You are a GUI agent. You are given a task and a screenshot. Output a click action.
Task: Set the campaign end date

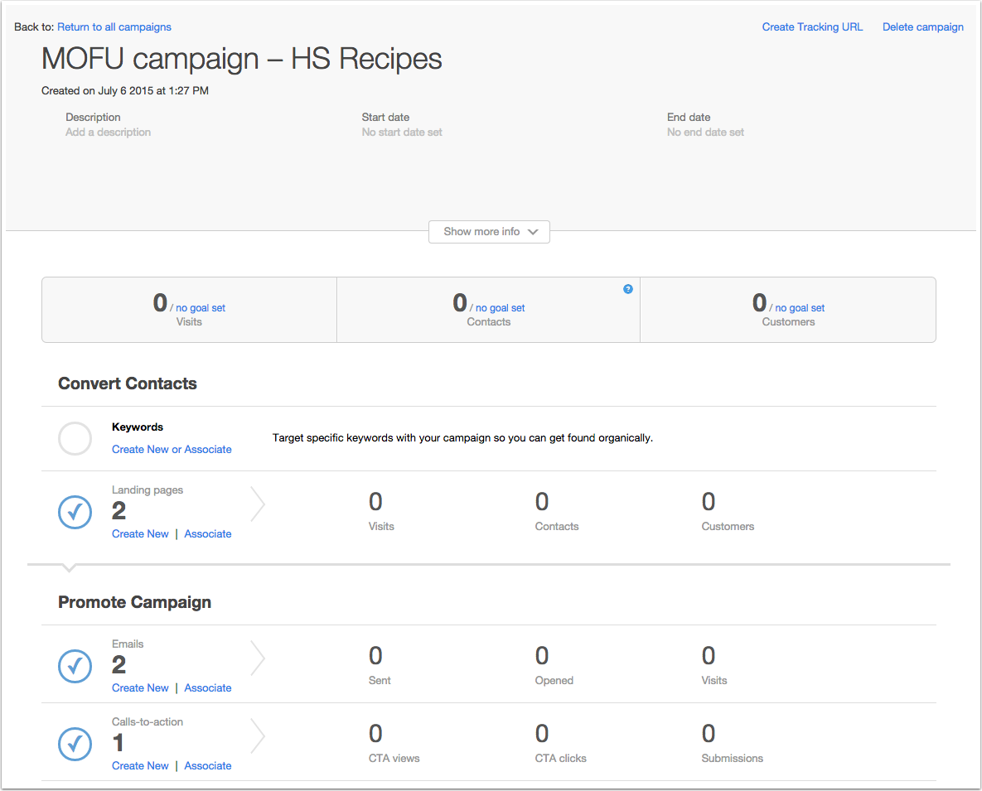pyautogui.click(x=706, y=132)
